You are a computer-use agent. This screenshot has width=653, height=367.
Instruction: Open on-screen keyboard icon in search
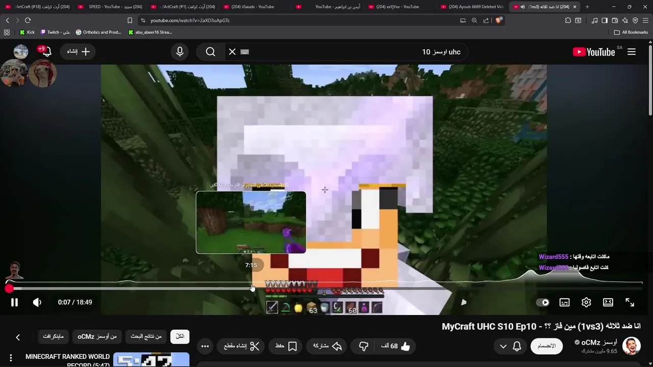tap(245, 51)
